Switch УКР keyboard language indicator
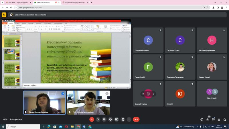 (212, 127)
